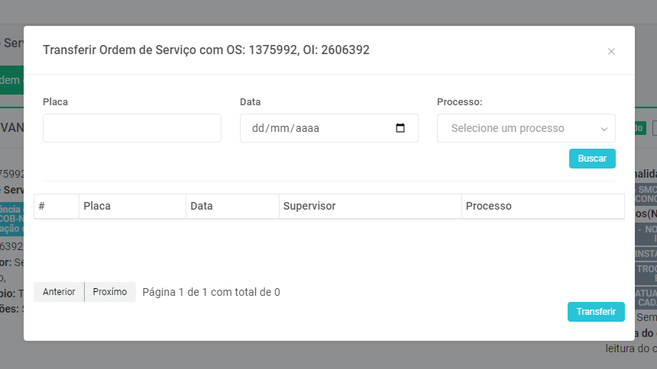
Task: Expand the 'Selecione um processo' dropdown
Action: point(526,128)
